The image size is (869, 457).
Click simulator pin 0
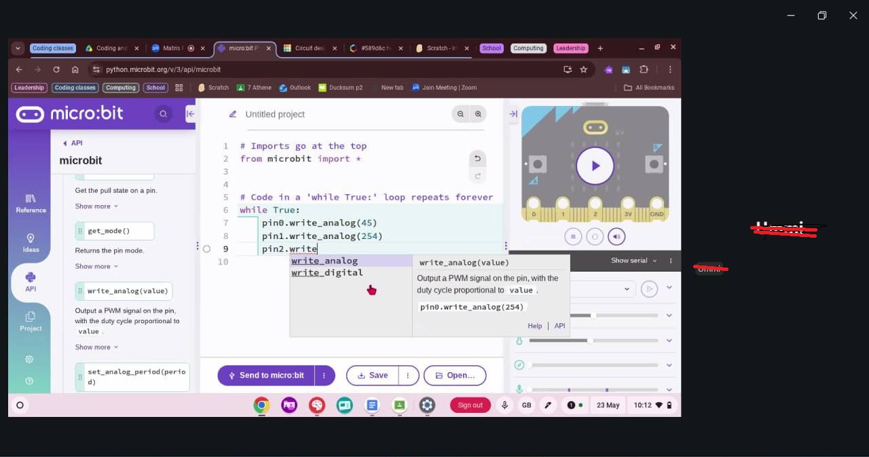pyautogui.click(x=534, y=207)
